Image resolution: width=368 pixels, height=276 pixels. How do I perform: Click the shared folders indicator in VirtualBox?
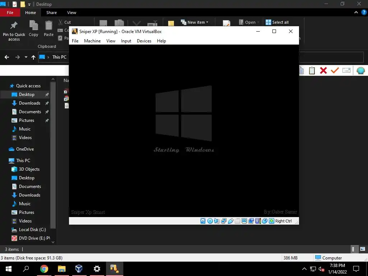237,221
